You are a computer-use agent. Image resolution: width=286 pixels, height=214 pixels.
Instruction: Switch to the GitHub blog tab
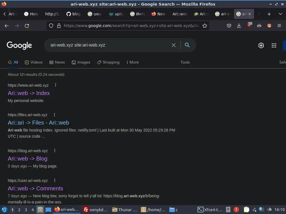pyautogui.click(x=73, y=14)
